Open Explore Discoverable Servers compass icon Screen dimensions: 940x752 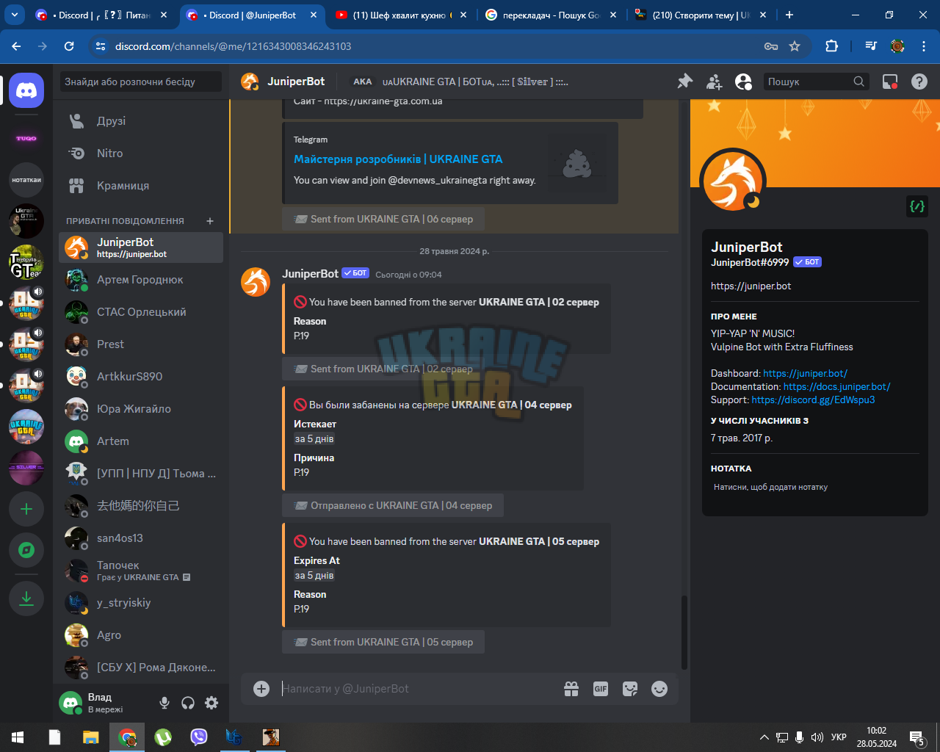(26, 550)
